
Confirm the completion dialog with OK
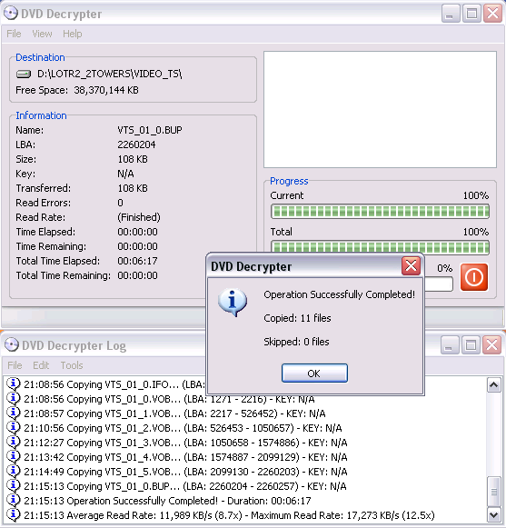[x=314, y=374]
